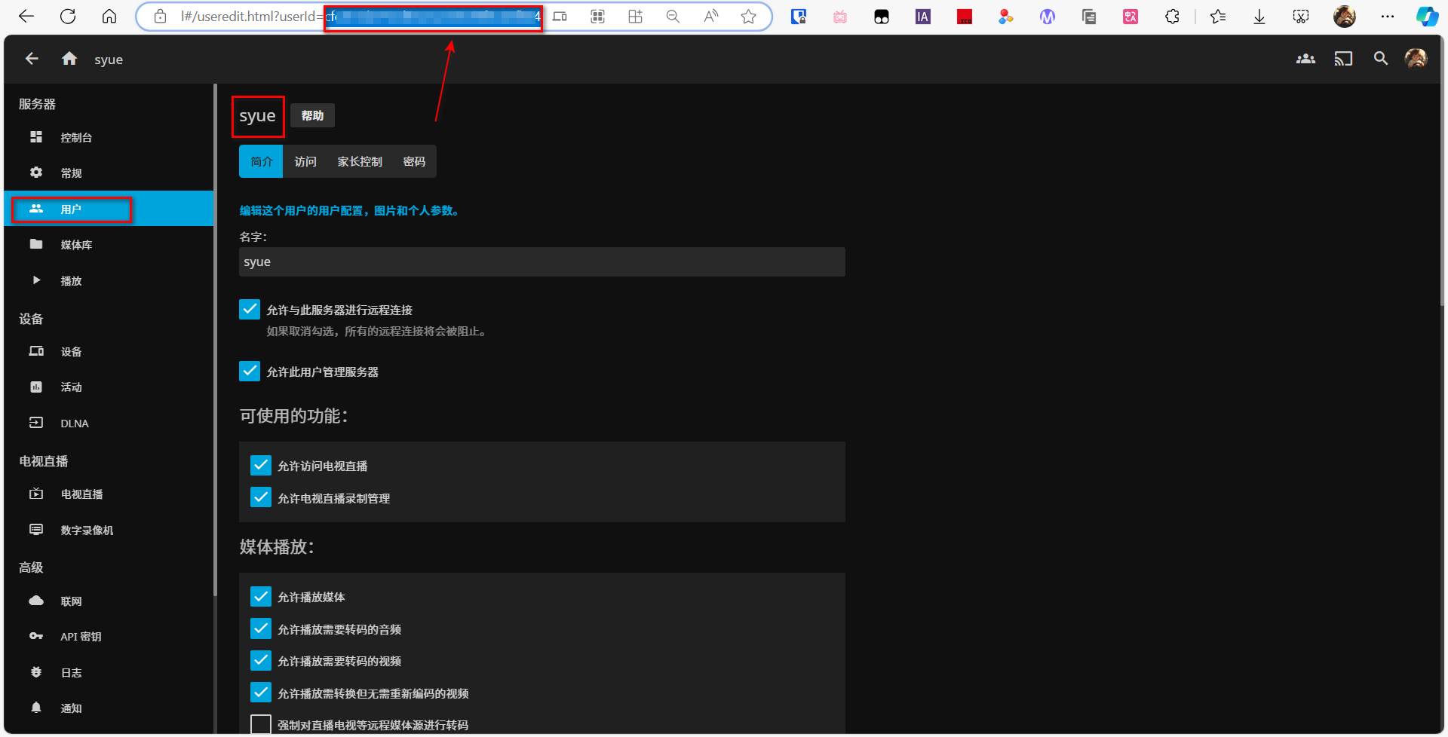
Task: Go back using the app header arrow
Action: [x=32, y=59]
